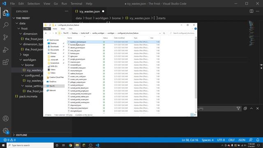Select the icy_wastes.json editor tab
This screenshot has height=148, width=263.
90,12
